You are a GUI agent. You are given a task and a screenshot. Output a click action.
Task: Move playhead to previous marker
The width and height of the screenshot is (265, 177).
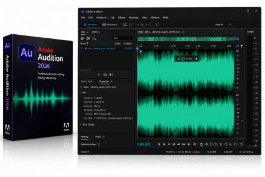click(x=174, y=144)
